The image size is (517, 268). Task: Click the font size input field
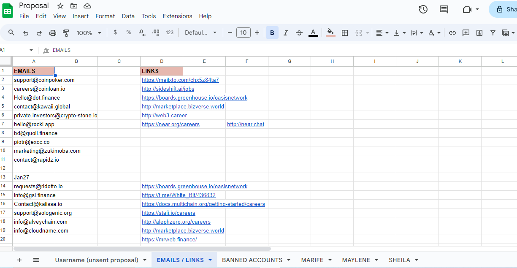(x=244, y=33)
